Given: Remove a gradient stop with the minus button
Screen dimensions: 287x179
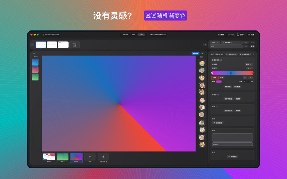Looking at the screenshot, I should click(250, 77).
